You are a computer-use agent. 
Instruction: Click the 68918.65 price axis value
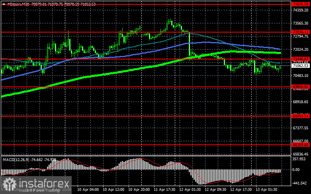point(301,102)
